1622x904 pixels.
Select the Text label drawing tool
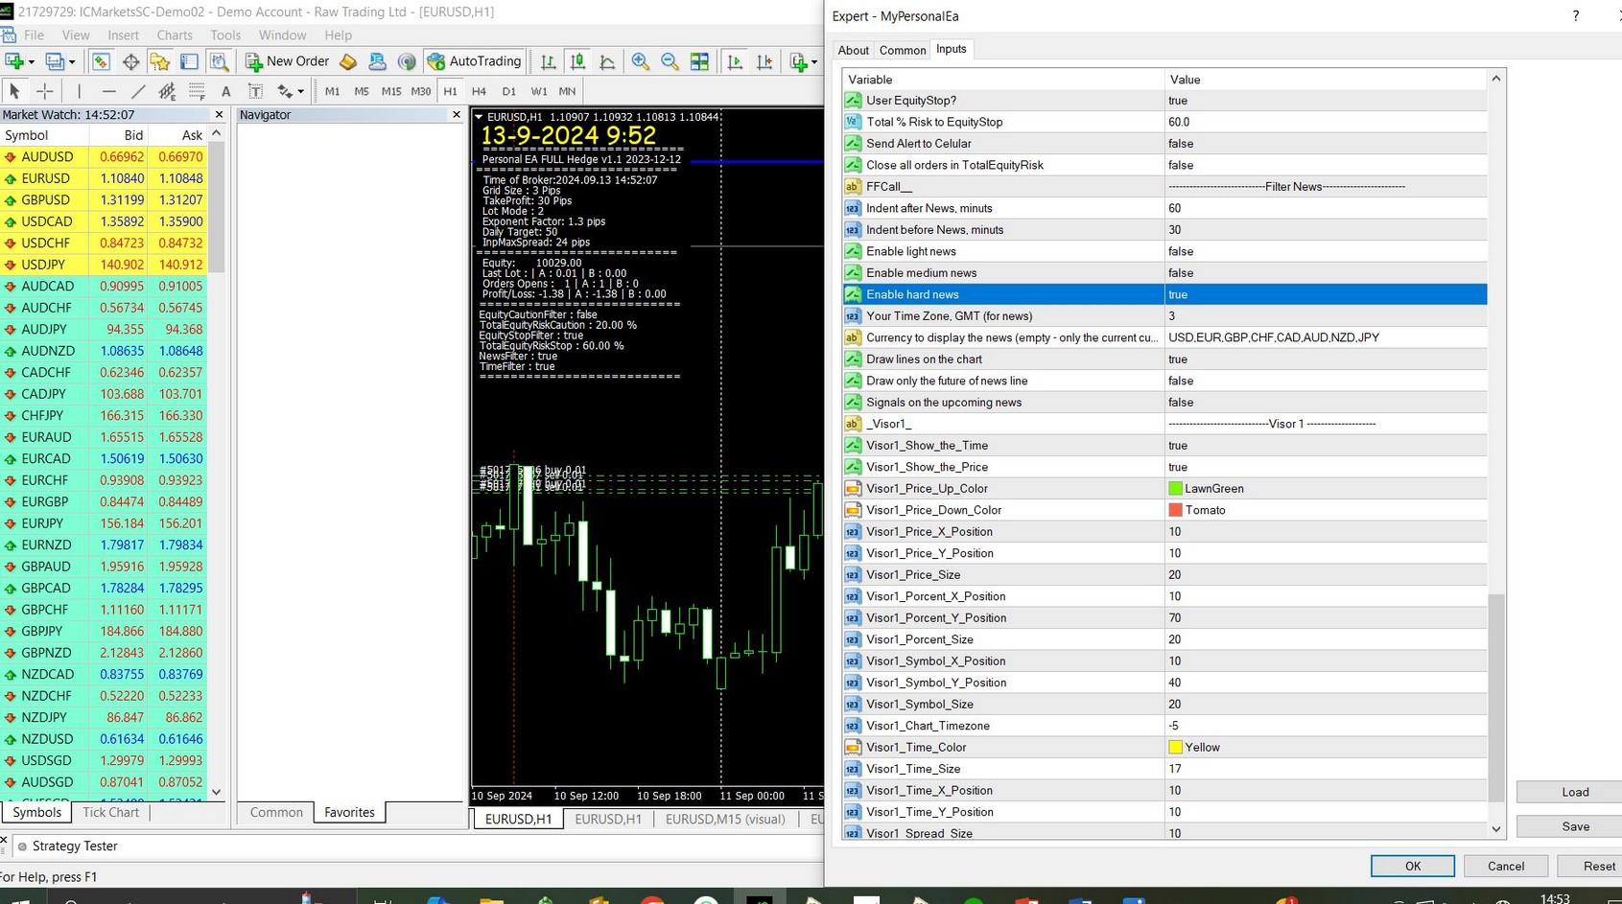(255, 91)
